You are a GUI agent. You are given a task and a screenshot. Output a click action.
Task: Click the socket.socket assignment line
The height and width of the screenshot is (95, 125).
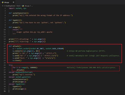38,49
